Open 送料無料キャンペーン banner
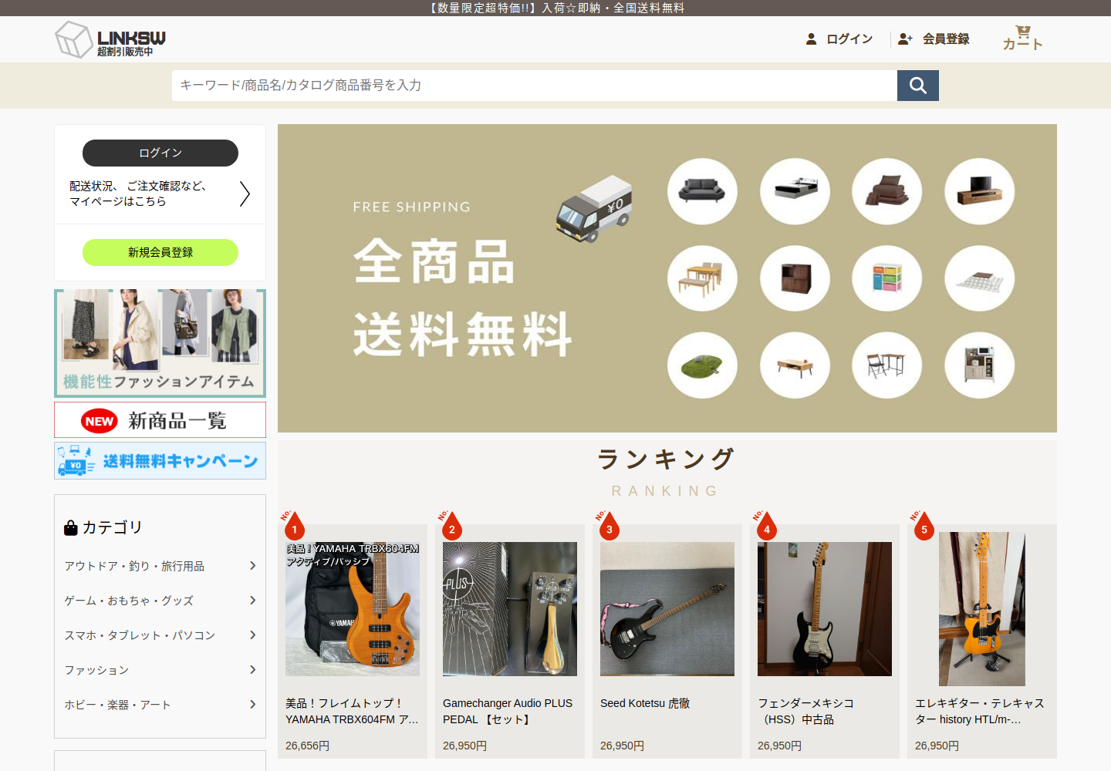This screenshot has height=771, width=1111. [160, 461]
